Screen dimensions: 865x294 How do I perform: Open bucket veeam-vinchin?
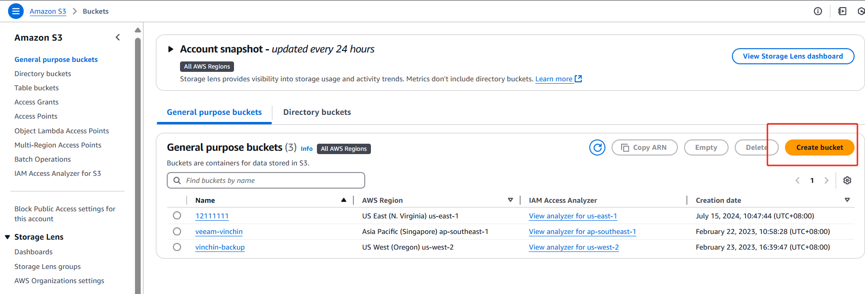coord(219,232)
